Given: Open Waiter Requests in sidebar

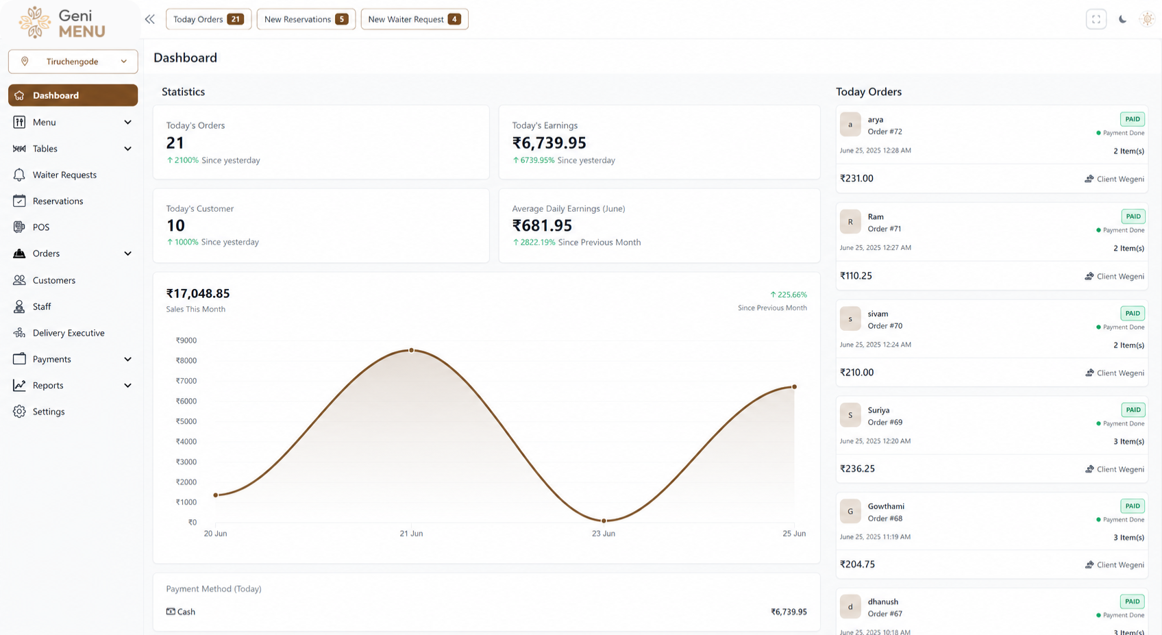Looking at the screenshot, I should tap(73, 175).
